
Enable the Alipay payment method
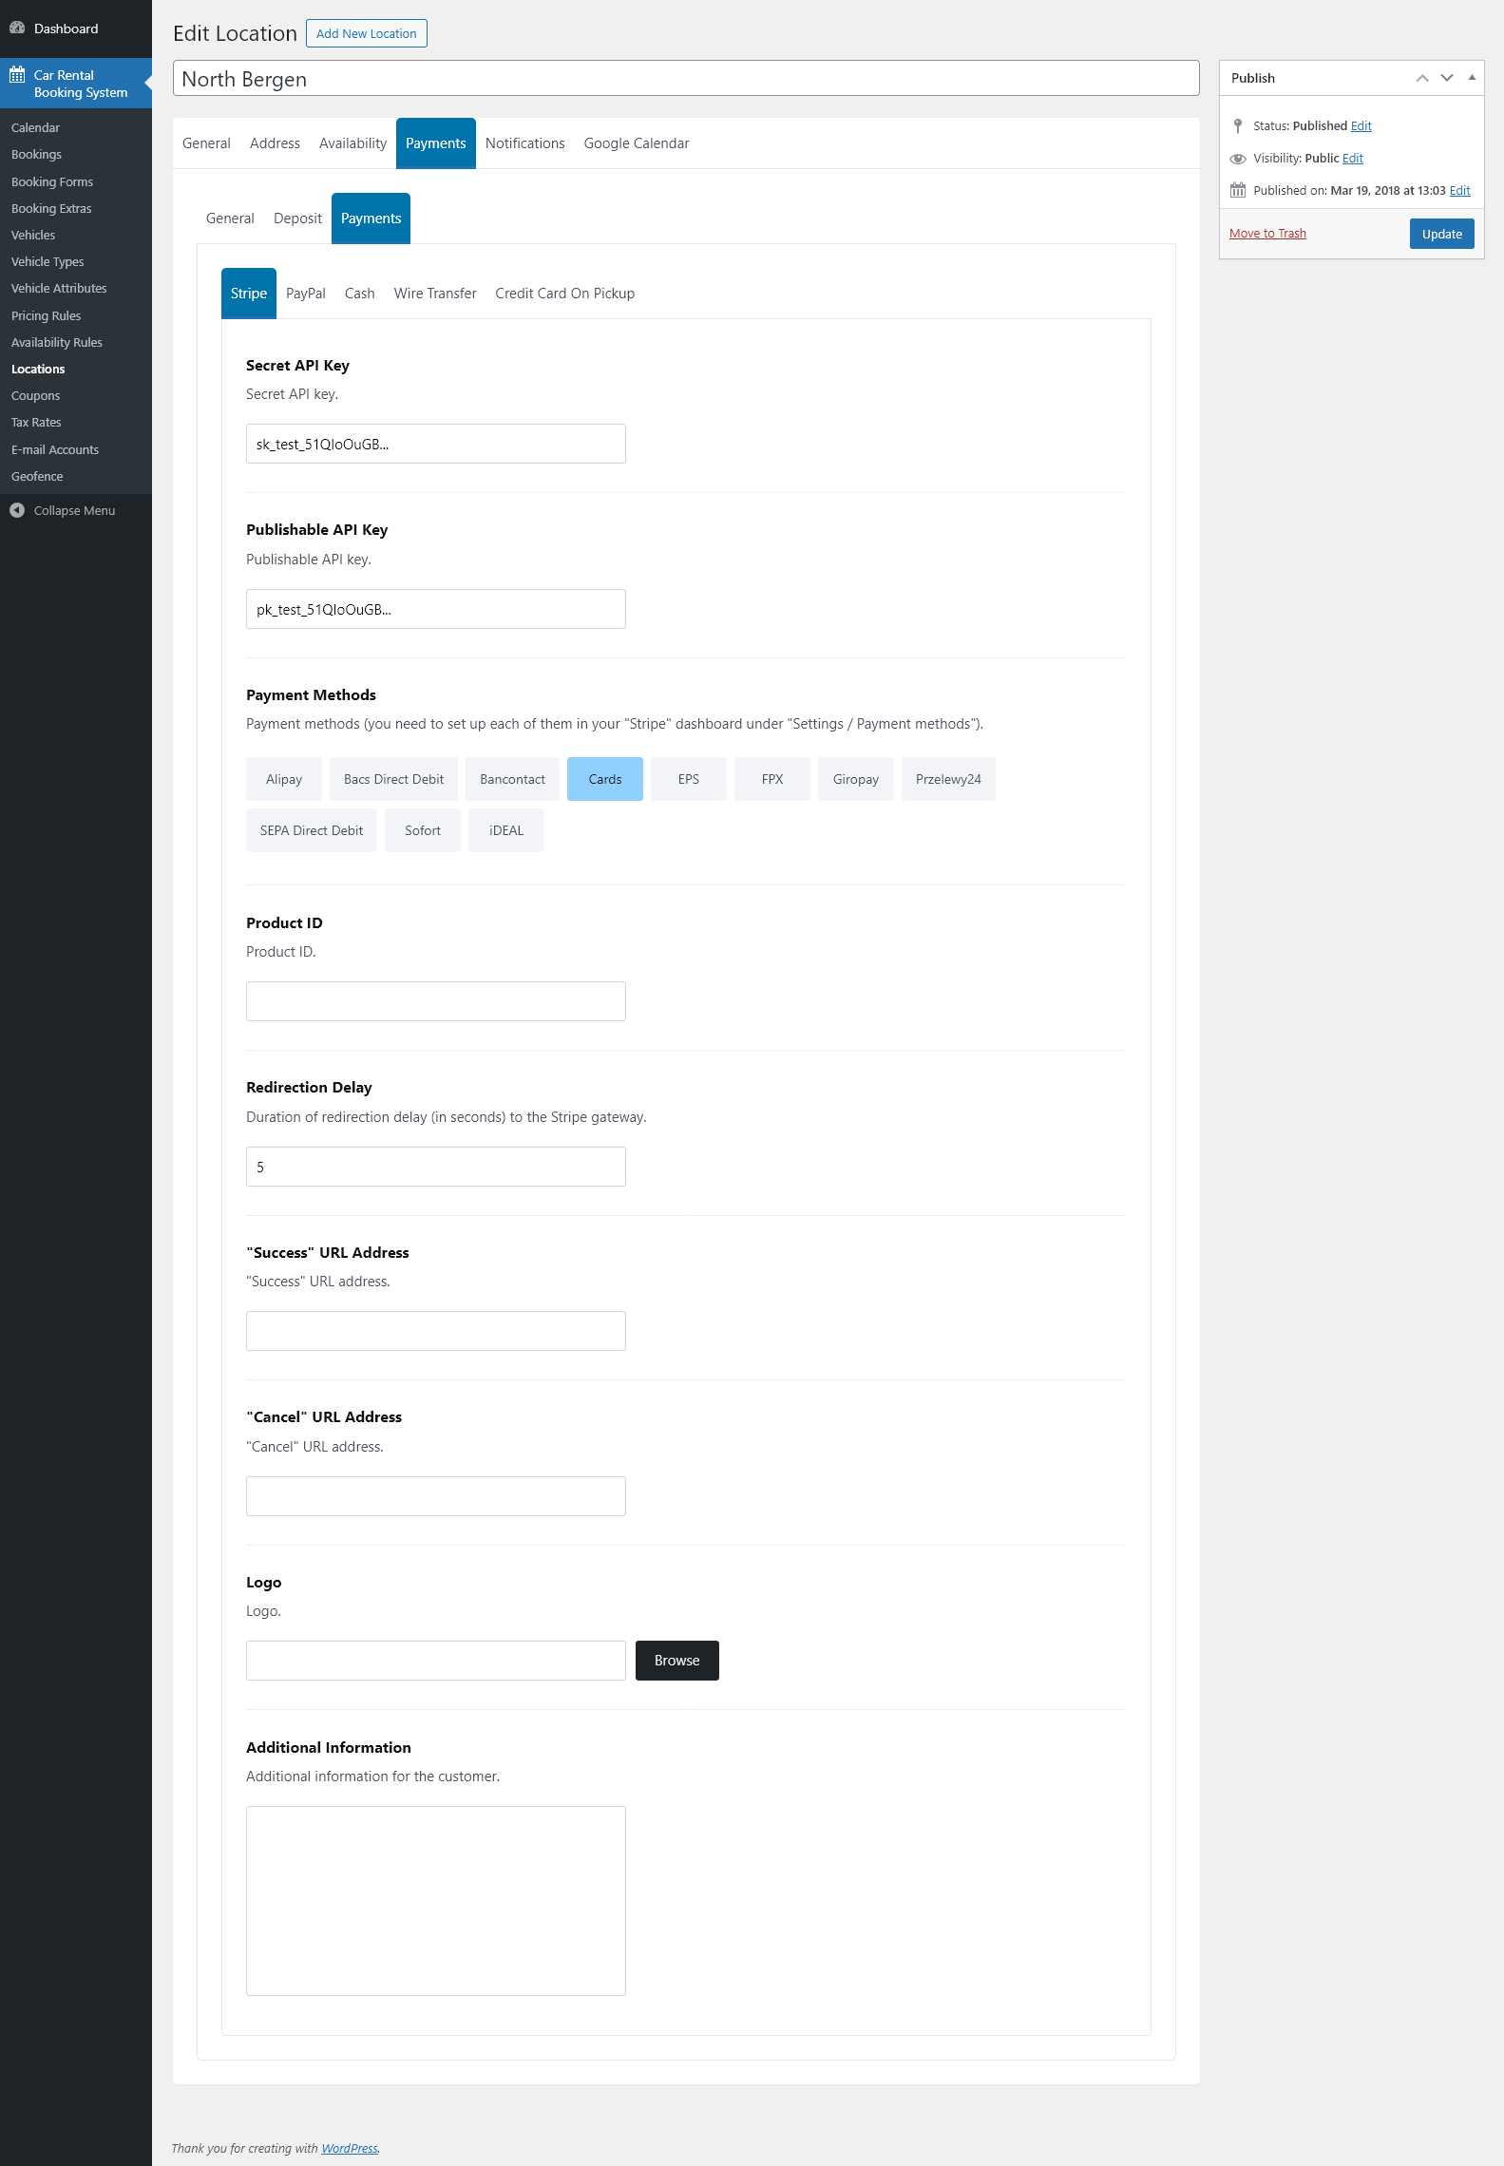pyautogui.click(x=283, y=779)
